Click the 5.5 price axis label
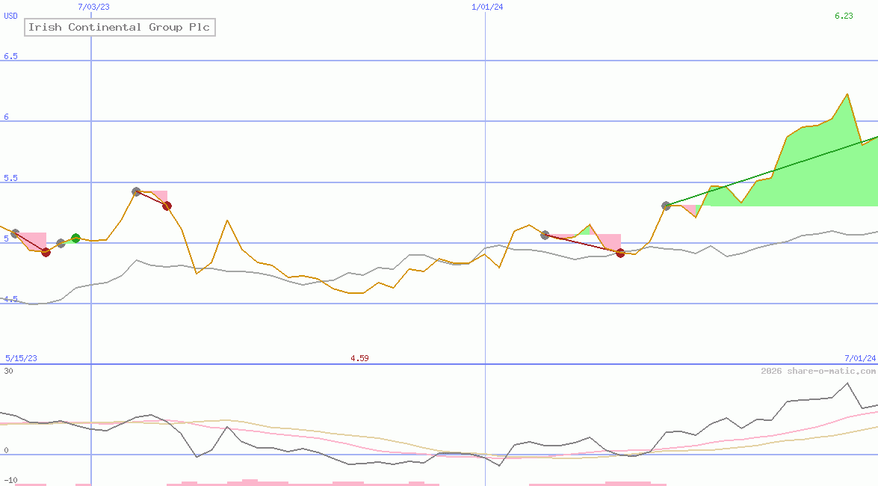This screenshot has width=878, height=486. pos(10,178)
